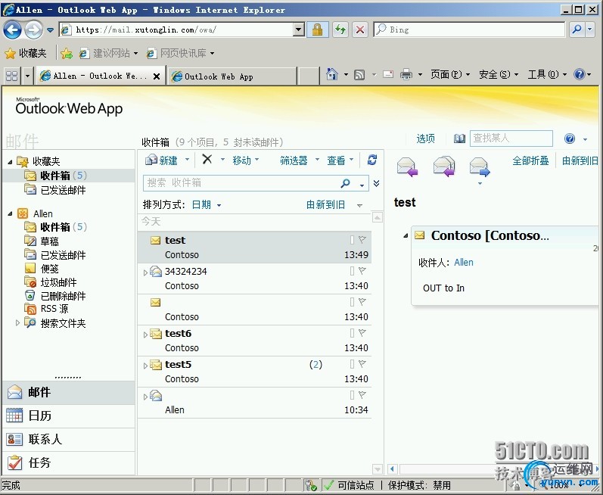This screenshot has height=495, width=603.
Task: Click the Allen recipient link
Action: tap(463, 263)
